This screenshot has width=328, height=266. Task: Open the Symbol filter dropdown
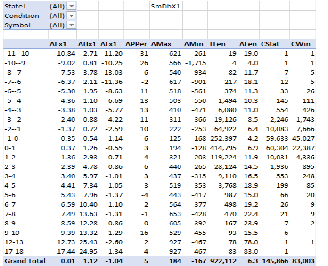(x=71, y=25)
